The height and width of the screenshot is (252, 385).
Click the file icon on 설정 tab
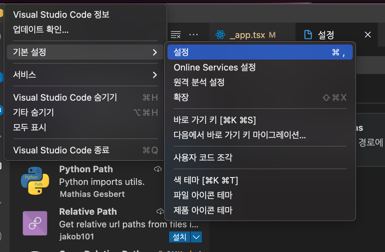point(308,35)
